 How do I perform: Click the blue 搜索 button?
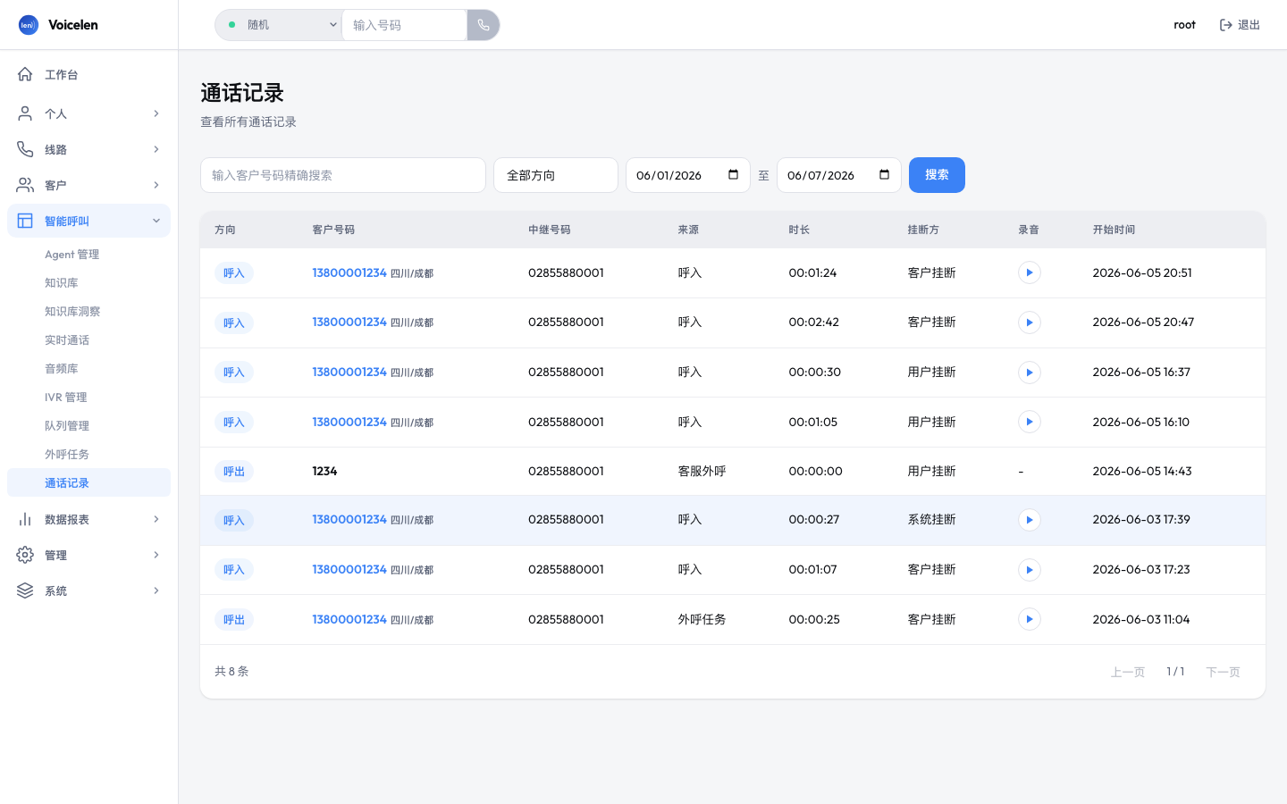click(937, 175)
